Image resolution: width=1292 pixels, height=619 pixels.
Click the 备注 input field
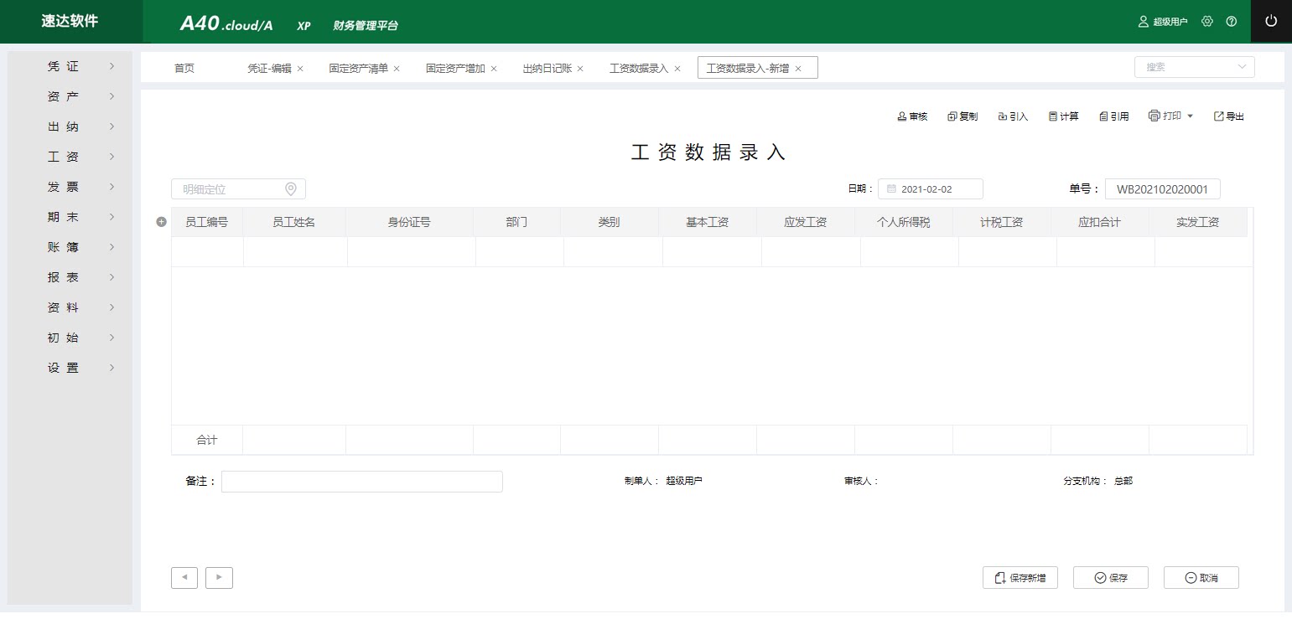coord(362,482)
